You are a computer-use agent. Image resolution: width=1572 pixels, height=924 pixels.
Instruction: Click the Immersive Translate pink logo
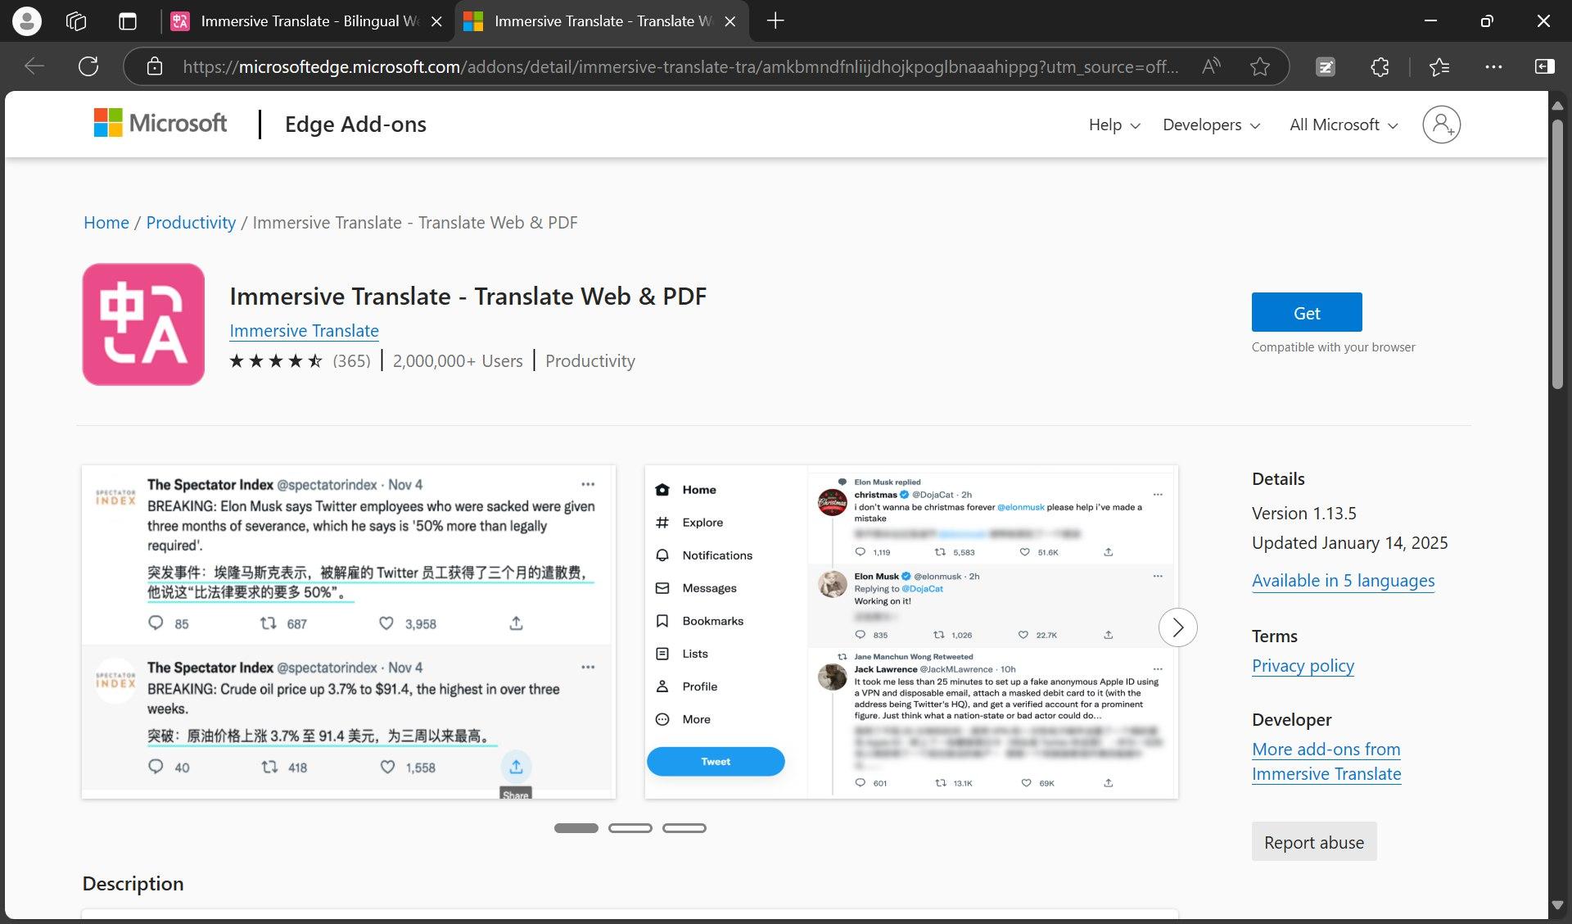click(143, 324)
